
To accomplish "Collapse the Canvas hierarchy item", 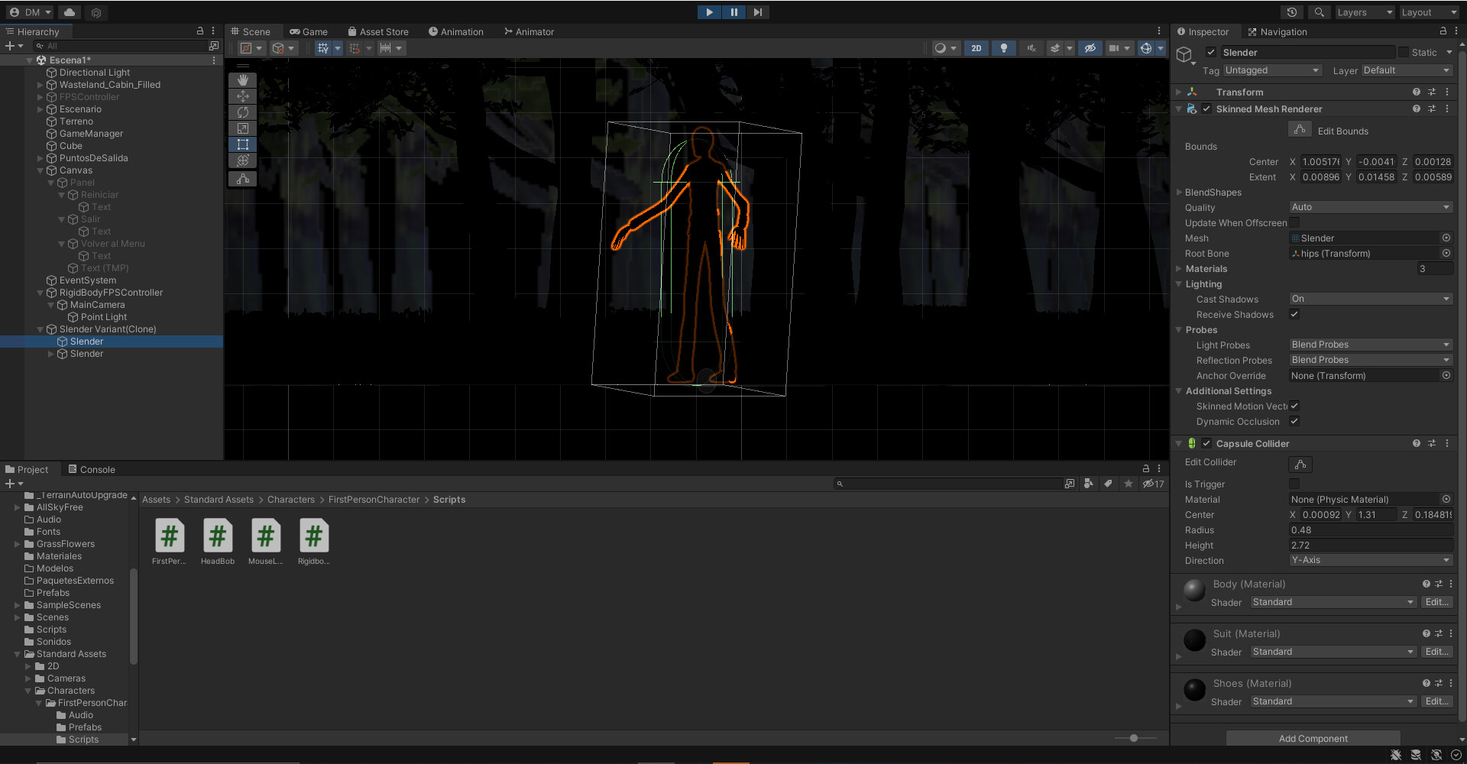I will tap(40, 170).
